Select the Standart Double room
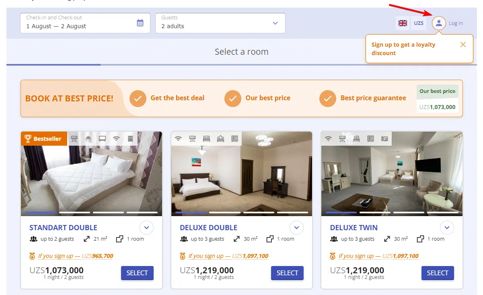This screenshot has width=483, height=295. [137, 273]
